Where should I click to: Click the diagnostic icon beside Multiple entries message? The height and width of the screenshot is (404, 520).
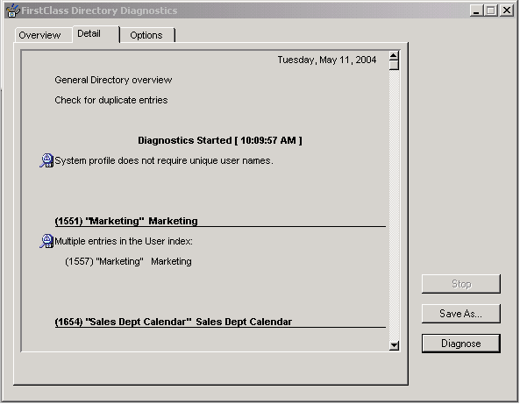(x=46, y=241)
